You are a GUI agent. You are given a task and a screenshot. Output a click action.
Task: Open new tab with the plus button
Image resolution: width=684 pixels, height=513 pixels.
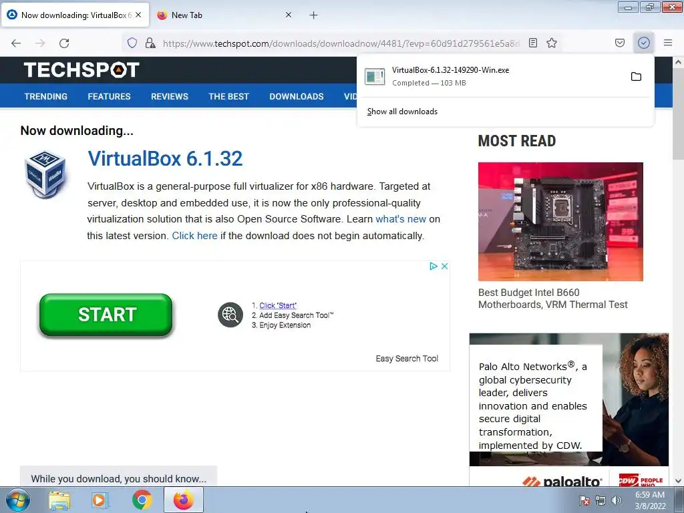click(x=314, y=15)
